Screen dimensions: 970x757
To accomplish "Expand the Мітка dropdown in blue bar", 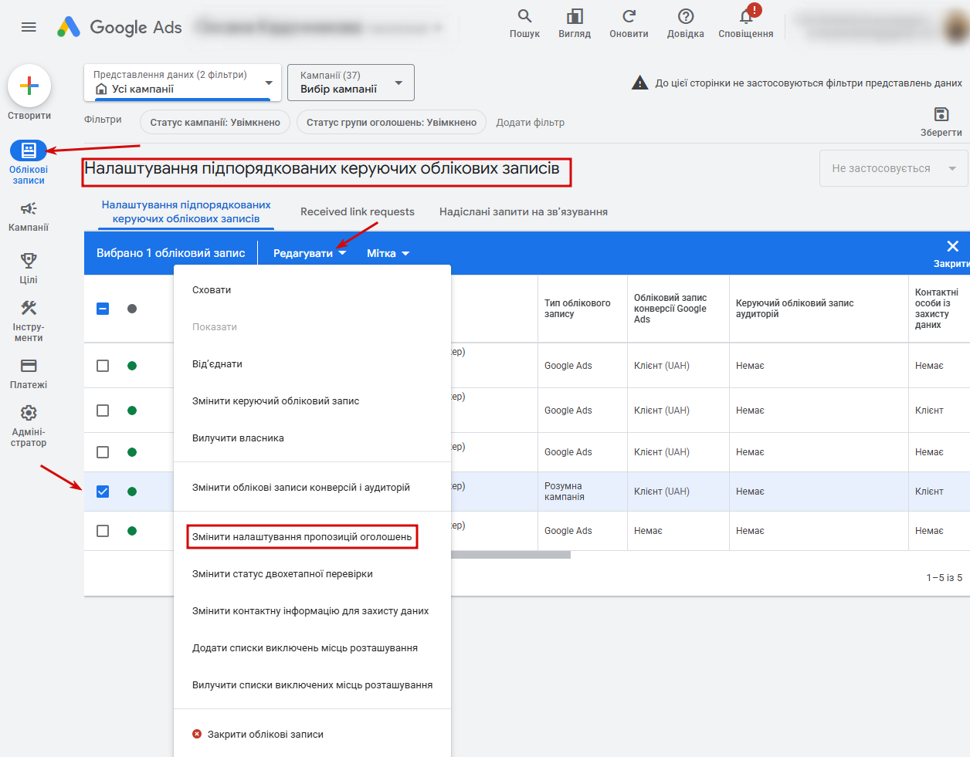I will tap(388, 253).
